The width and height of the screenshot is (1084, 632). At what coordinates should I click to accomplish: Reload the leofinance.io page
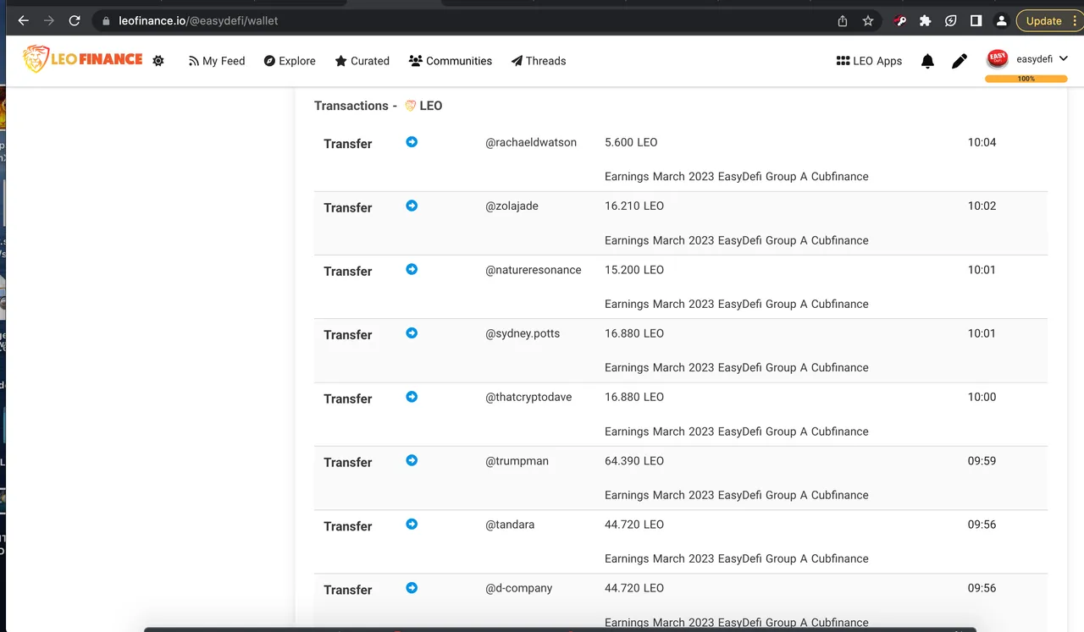click(x=75, y=20)
